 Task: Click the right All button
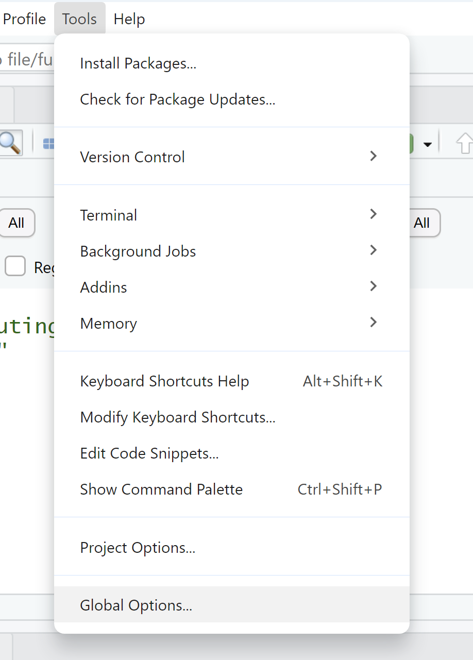pyautogui.click(x=422, y=223)
